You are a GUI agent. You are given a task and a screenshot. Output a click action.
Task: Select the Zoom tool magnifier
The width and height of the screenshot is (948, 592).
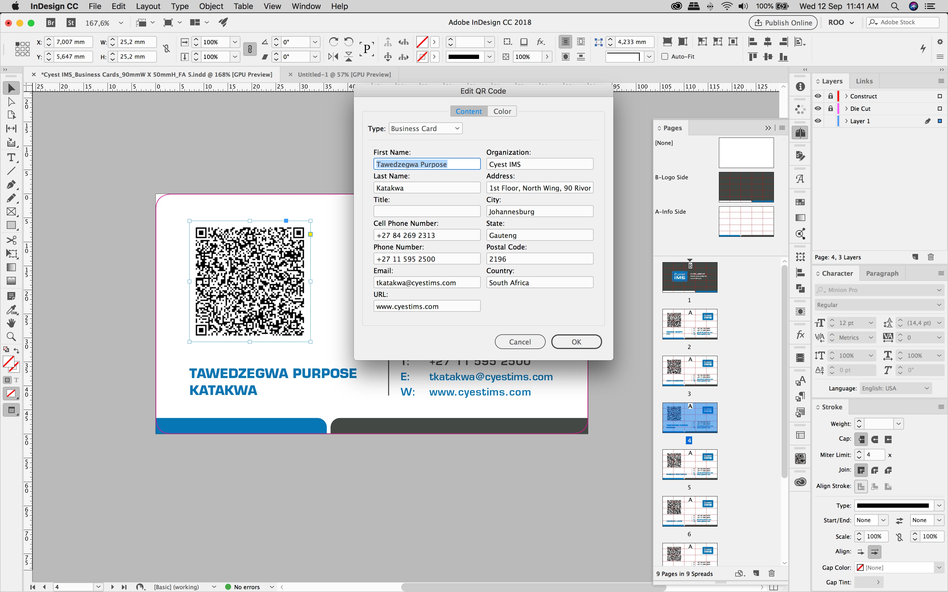tap(11, 336)
